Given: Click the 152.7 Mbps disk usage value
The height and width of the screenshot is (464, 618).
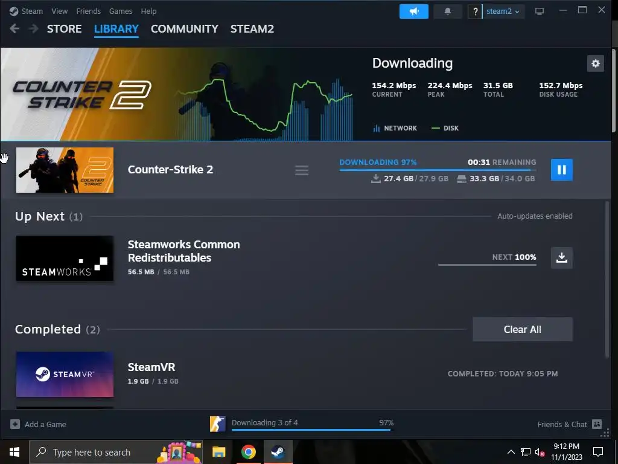Looking at the screenshot, I should coord(561,86).
